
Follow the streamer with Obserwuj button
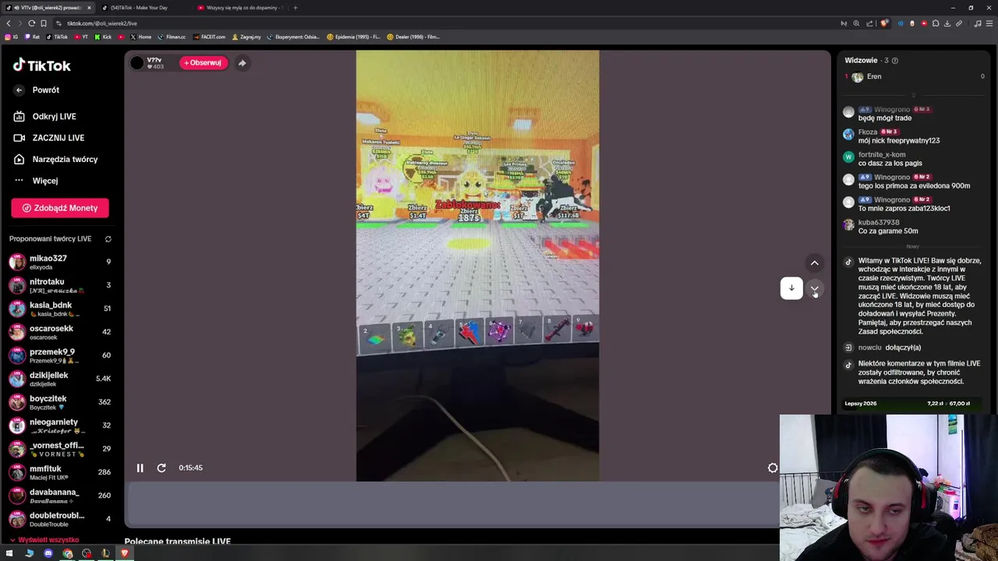[203, 62]
